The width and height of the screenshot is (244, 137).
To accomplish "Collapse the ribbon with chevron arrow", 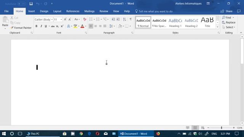I will pyautogui.click(x=241, y=33).
